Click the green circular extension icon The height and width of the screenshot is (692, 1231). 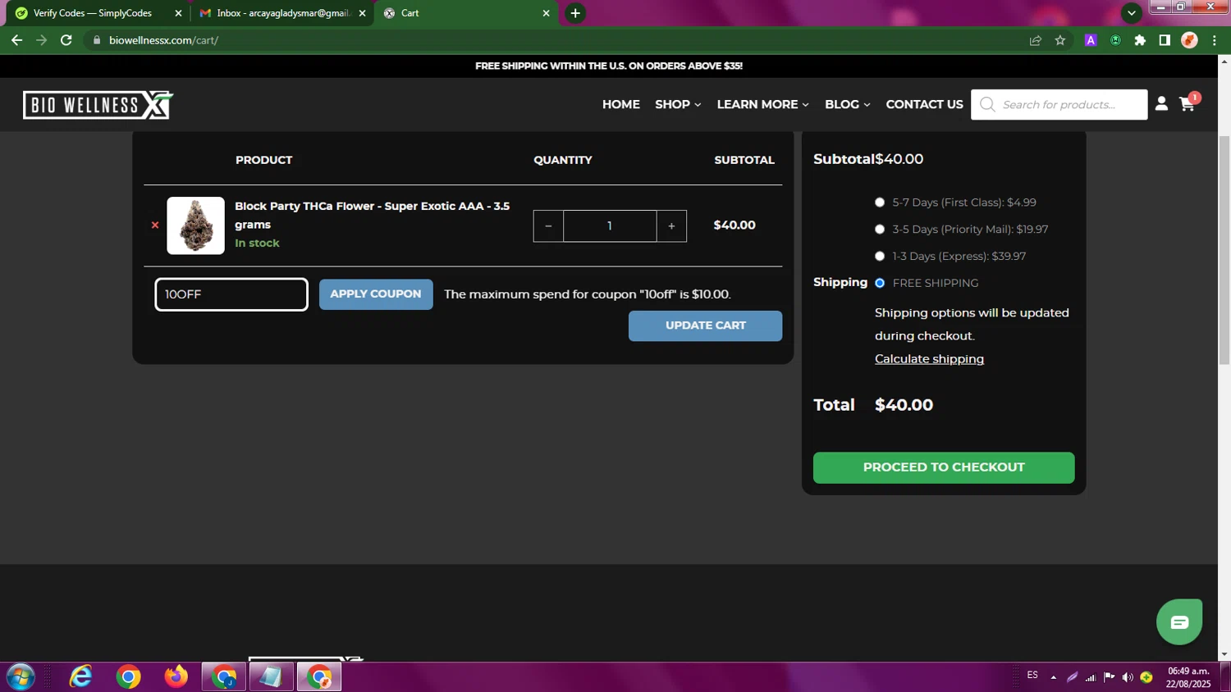(1115, 40)
